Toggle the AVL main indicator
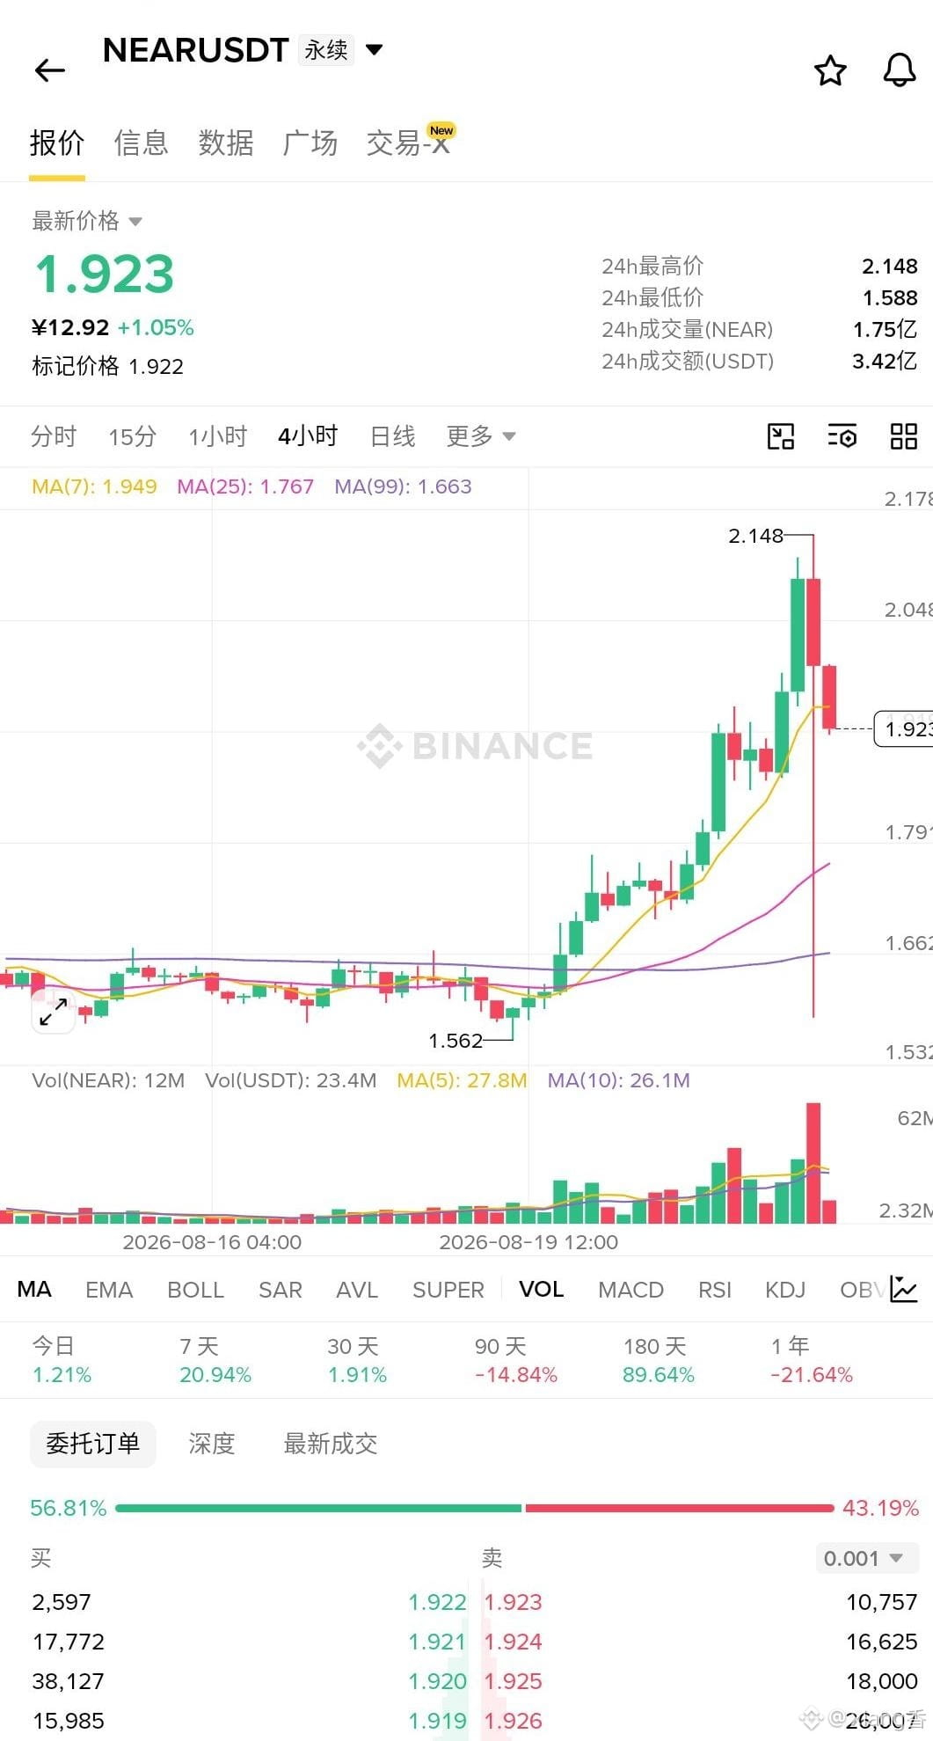 point(357,1290)
